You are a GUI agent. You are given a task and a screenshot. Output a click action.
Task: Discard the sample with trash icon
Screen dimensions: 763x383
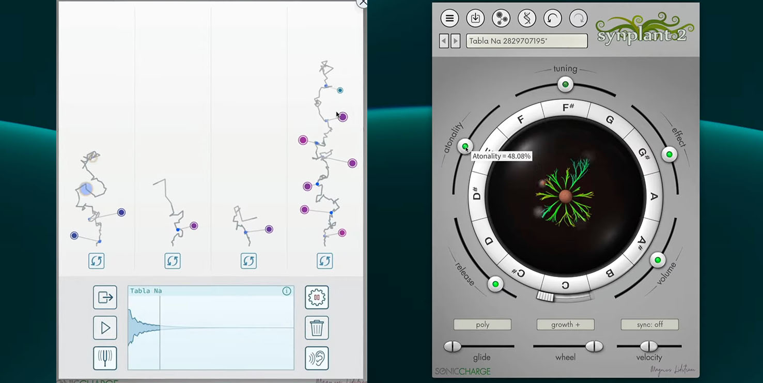317,328
